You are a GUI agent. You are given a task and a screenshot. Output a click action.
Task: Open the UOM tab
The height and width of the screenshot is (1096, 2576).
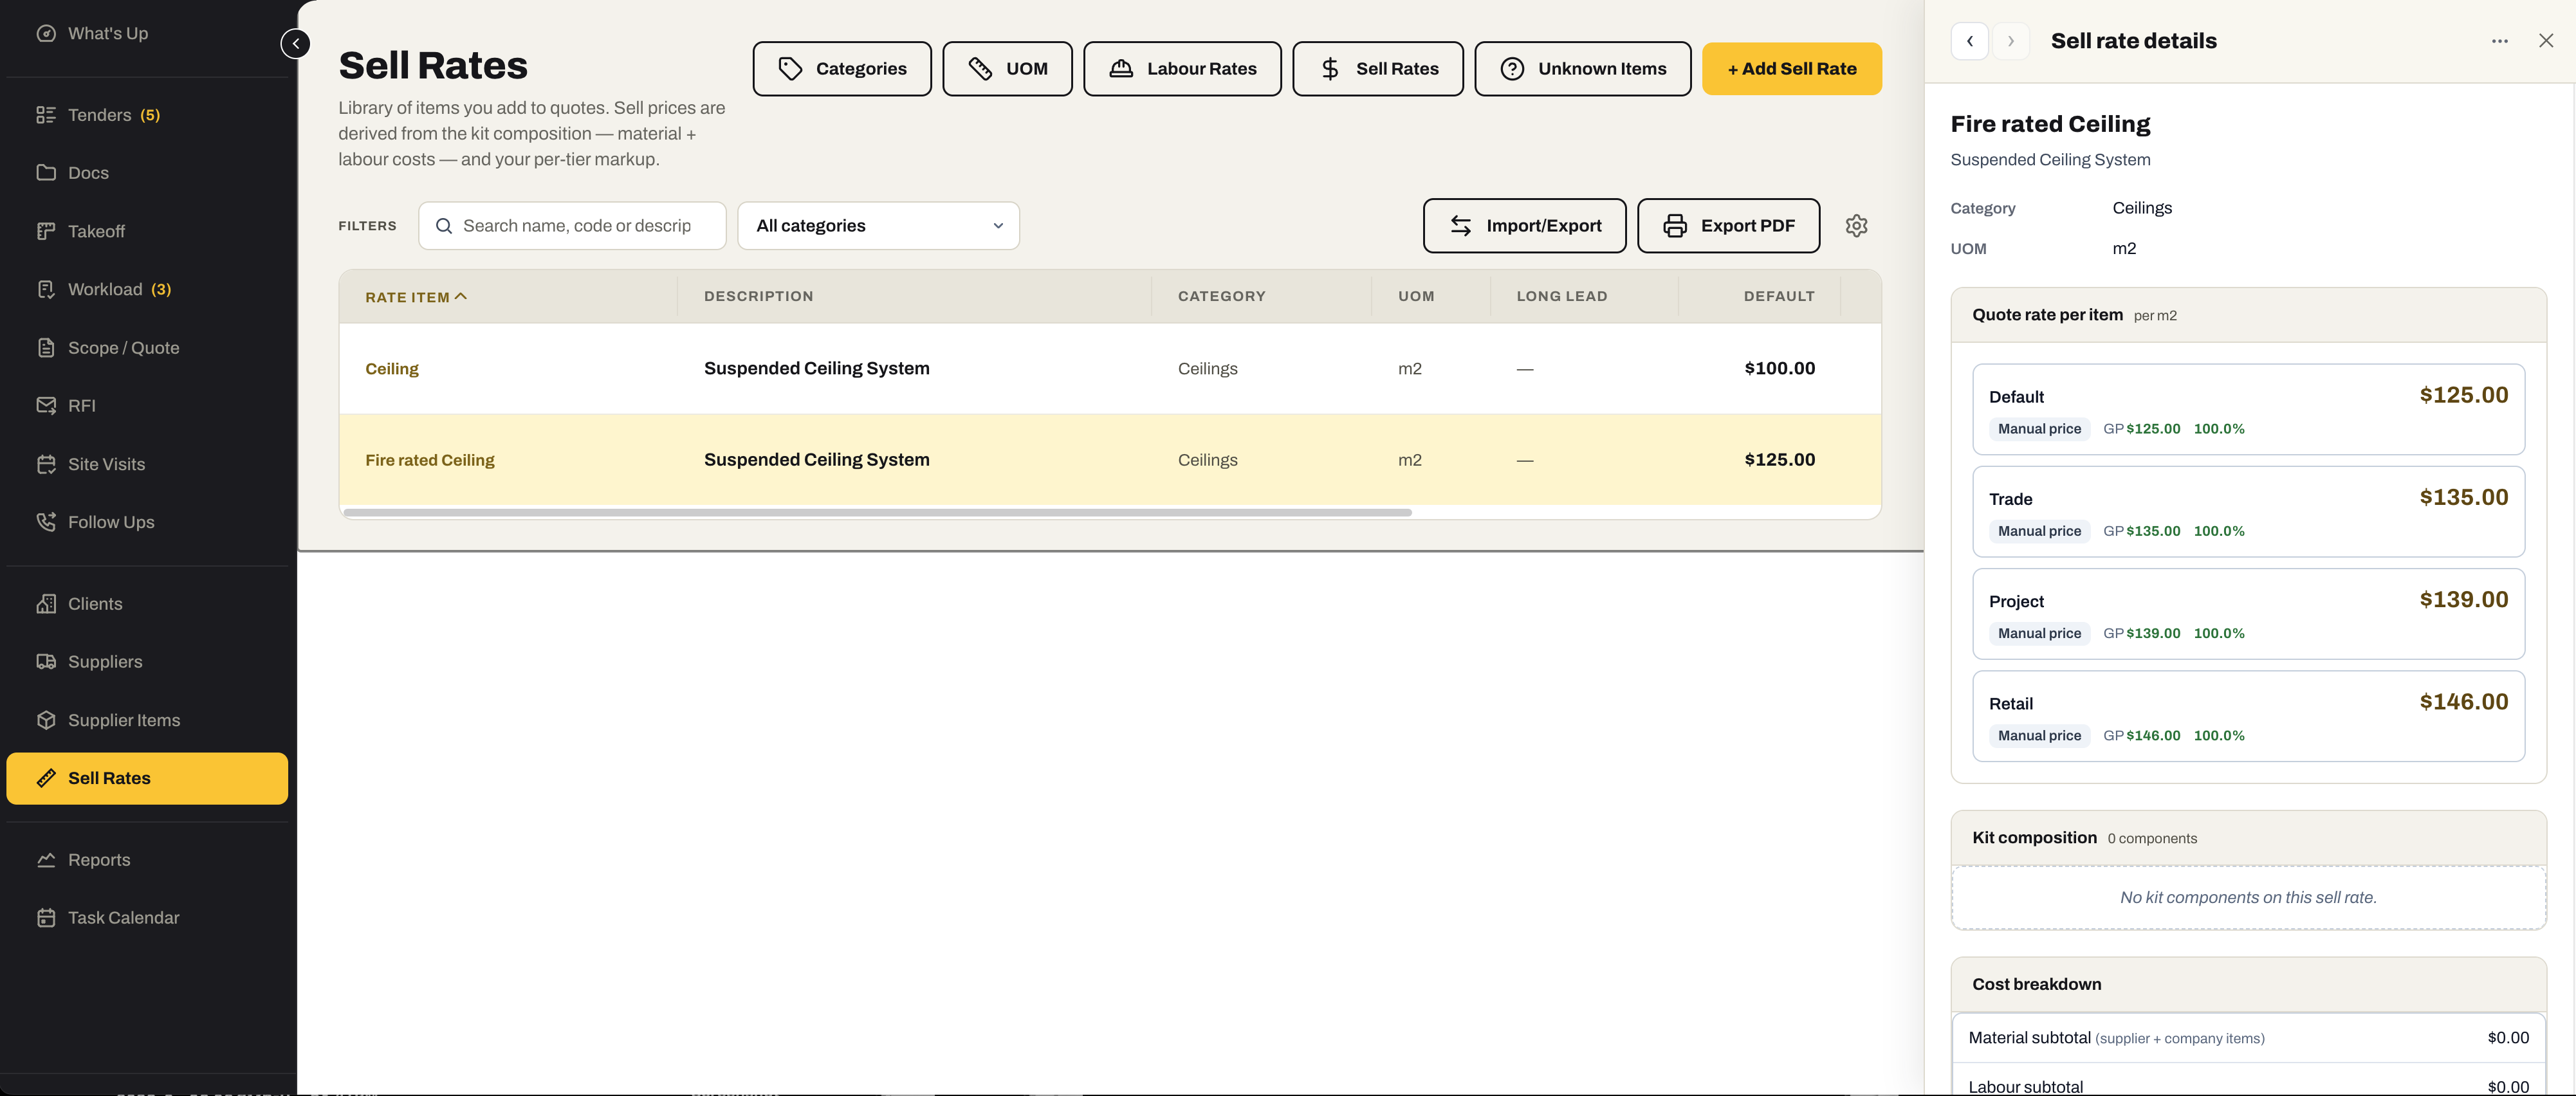1007,69
